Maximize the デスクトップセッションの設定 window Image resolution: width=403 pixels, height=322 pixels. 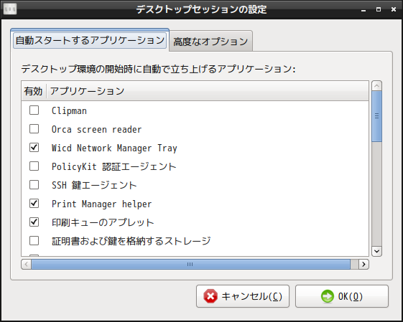(x=379, y=9)
